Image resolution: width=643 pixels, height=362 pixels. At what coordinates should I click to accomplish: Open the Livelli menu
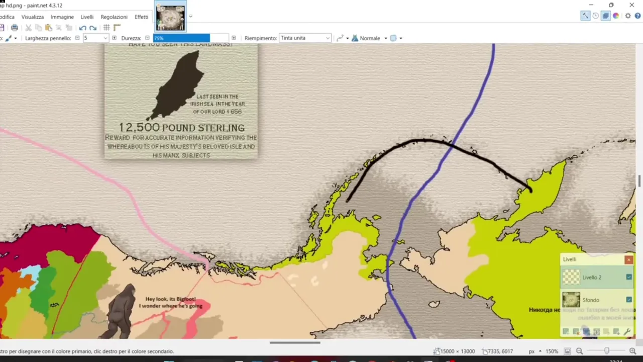click(x=87, y=17)
